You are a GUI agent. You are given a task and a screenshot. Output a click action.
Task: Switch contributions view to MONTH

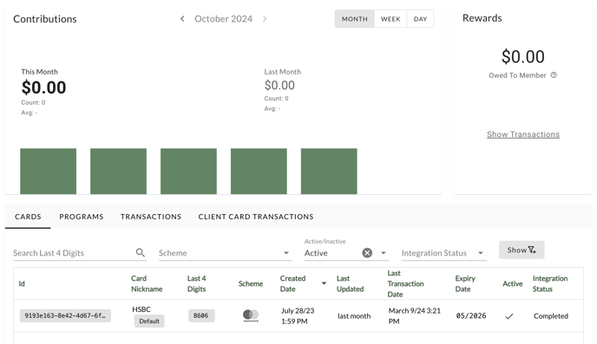point(354,19)
